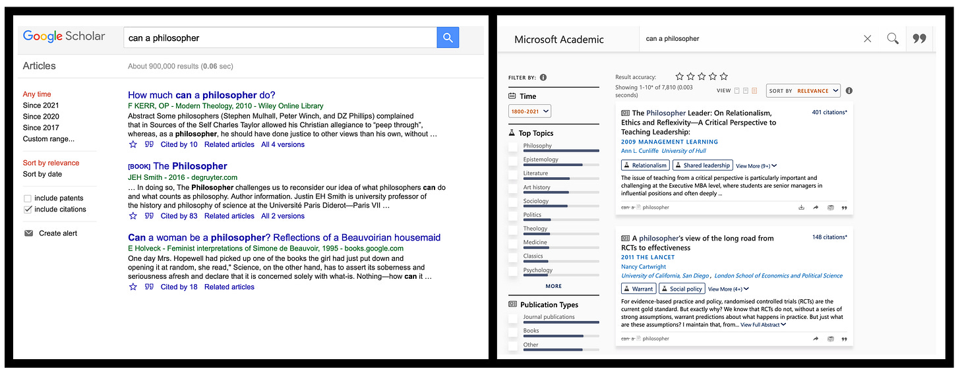
Task: Add the Philosopher Leader paper to reading list
Action: tap(830, 208)
